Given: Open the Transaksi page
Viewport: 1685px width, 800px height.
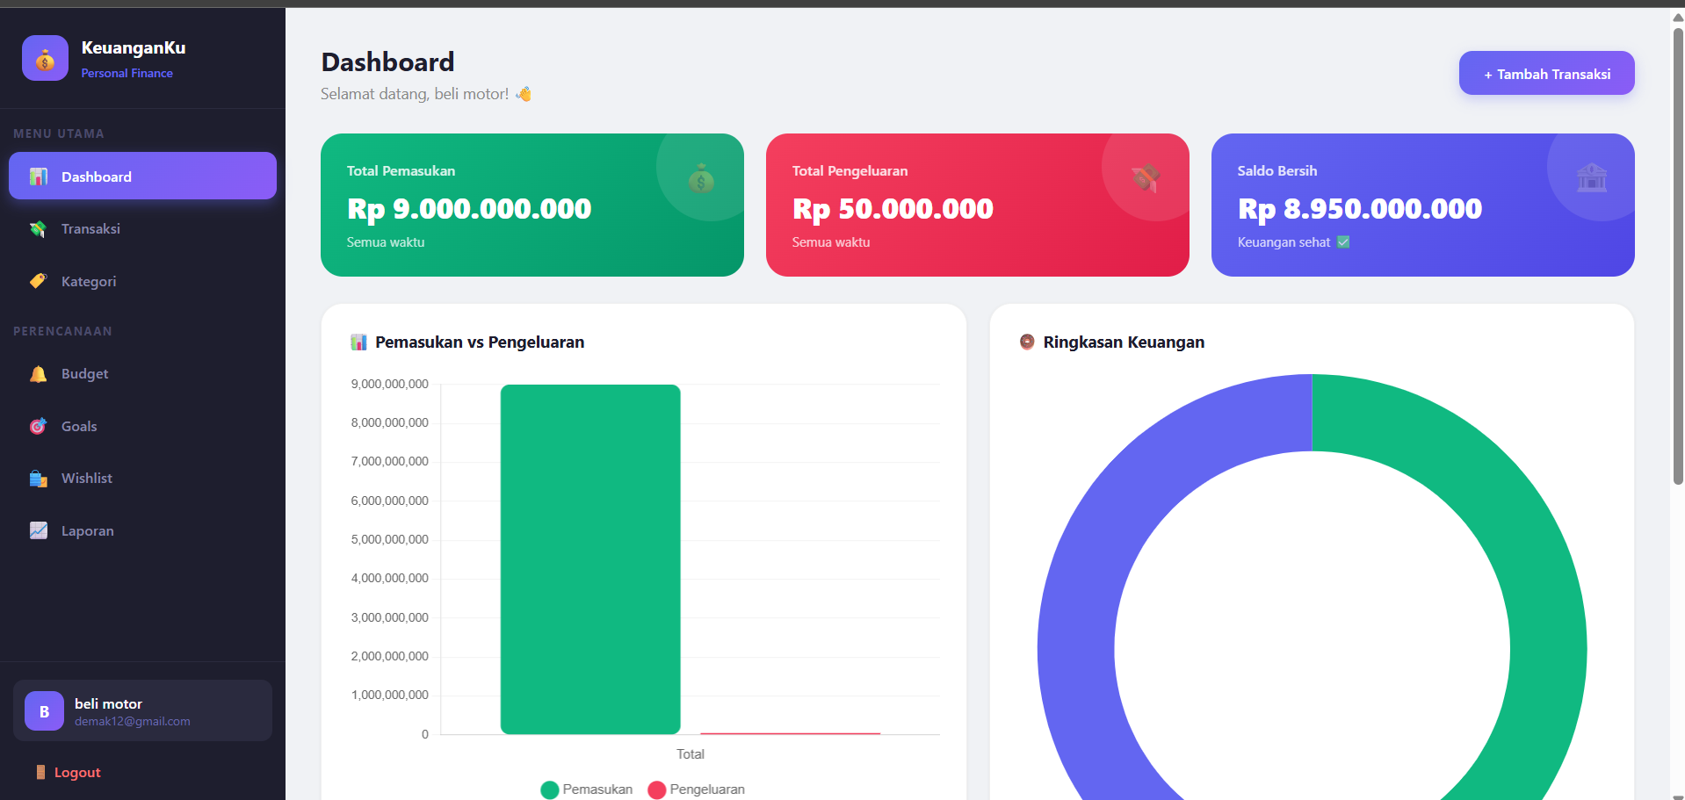Looking at the screenshot, I should 142,228.
